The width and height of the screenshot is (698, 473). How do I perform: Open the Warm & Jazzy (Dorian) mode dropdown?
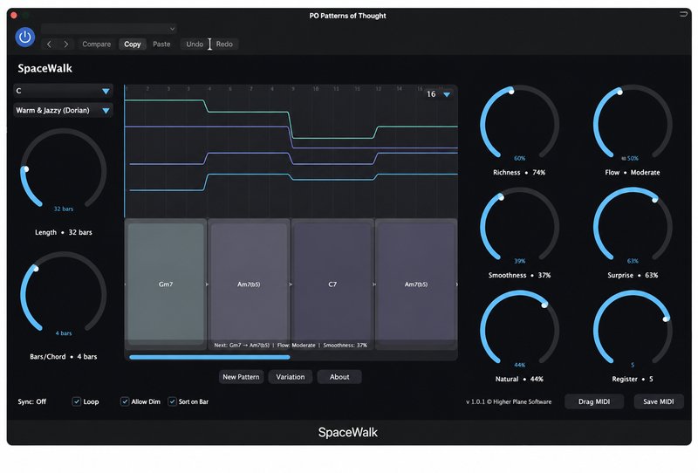[x=63, y=111]
